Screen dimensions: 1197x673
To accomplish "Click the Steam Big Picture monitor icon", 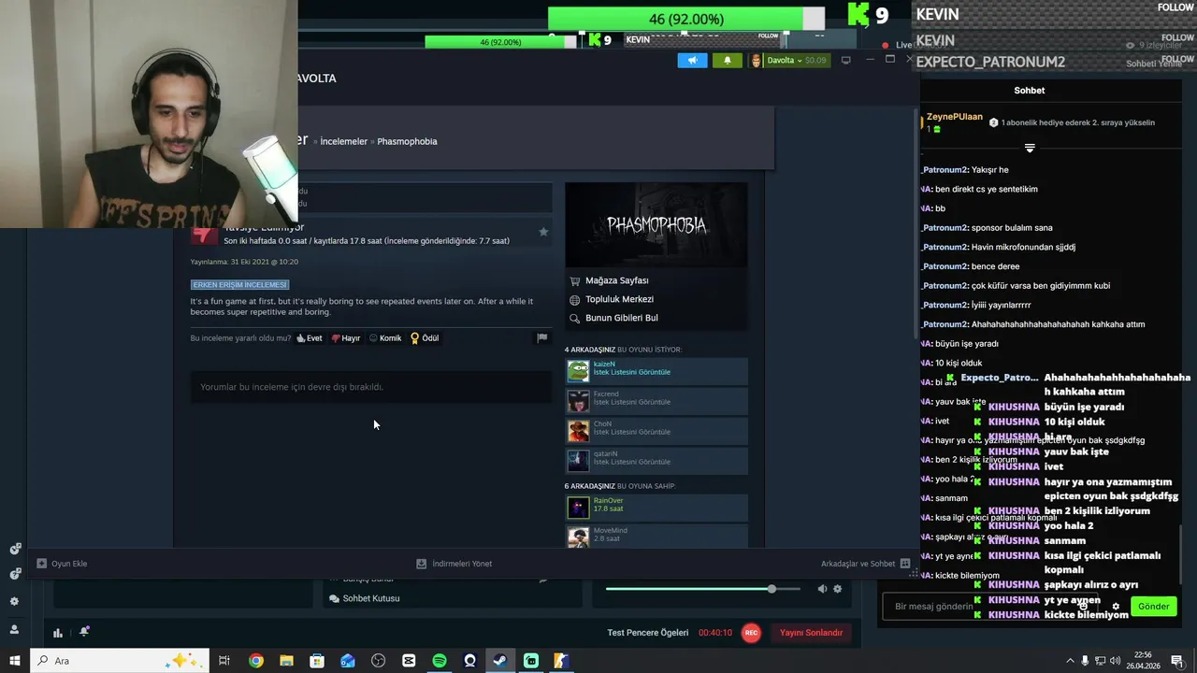I will tap(846, 61).
